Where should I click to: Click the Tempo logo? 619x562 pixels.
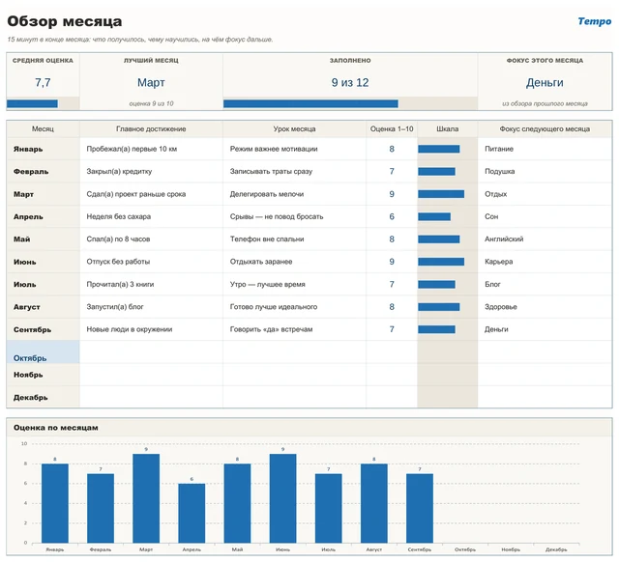pos(594,21)
